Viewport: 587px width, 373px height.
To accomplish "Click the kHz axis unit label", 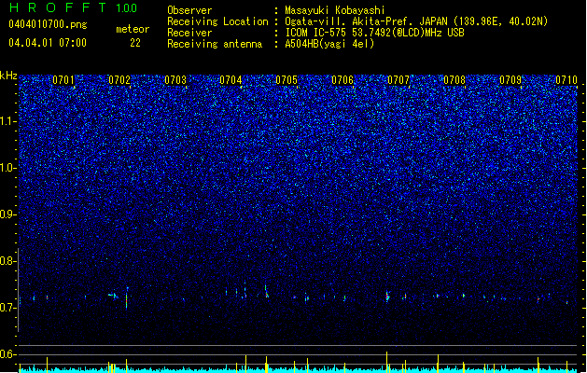I will click(x=8, y=76).
